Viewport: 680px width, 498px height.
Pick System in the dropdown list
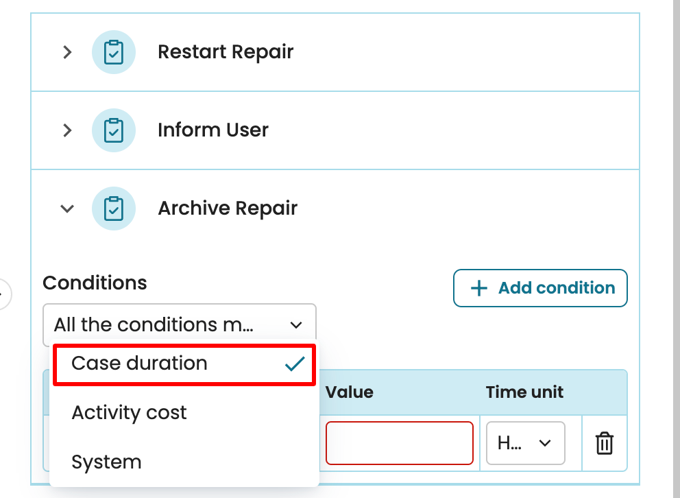(x=107, y=462)
